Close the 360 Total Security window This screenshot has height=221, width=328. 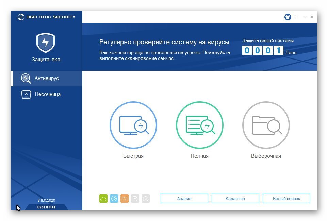coord(312,17)
